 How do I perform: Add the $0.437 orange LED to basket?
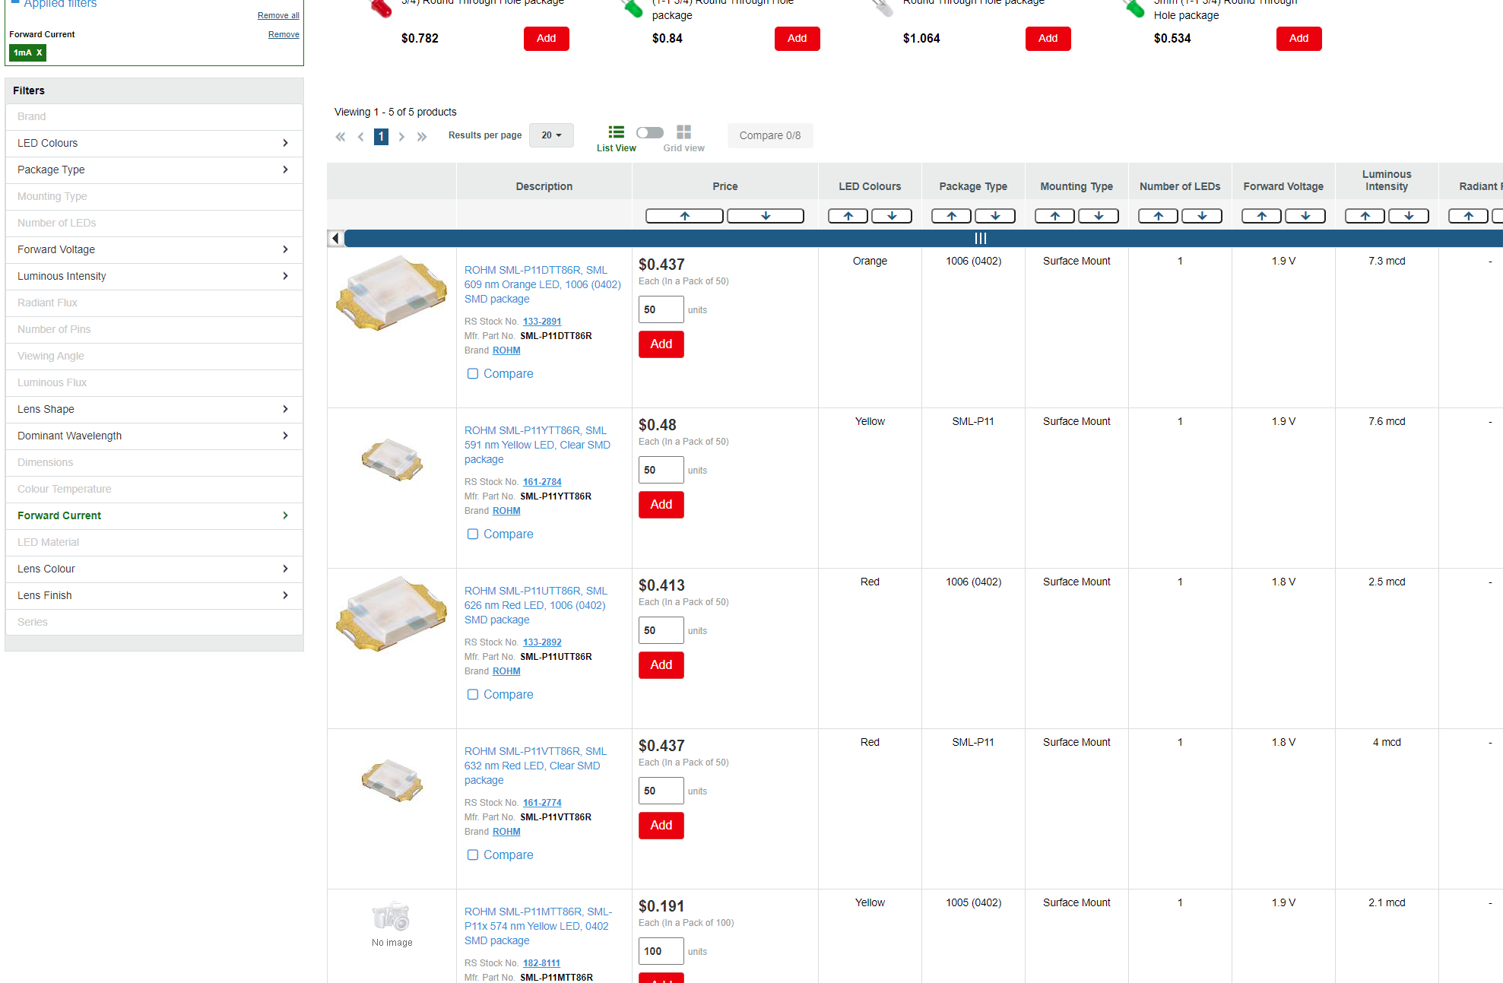[661, 344]
